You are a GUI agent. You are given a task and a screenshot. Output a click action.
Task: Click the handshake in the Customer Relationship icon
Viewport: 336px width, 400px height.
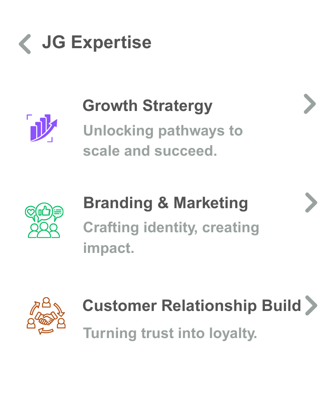[46, 319]
